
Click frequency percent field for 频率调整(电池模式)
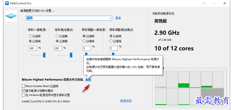pos(114,48)
